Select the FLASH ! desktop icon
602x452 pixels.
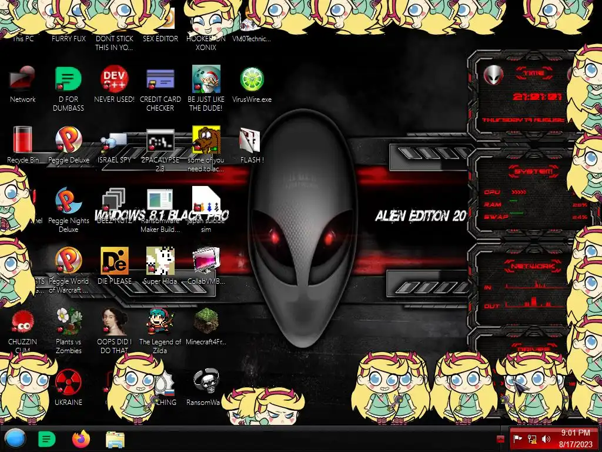[252, 145]
